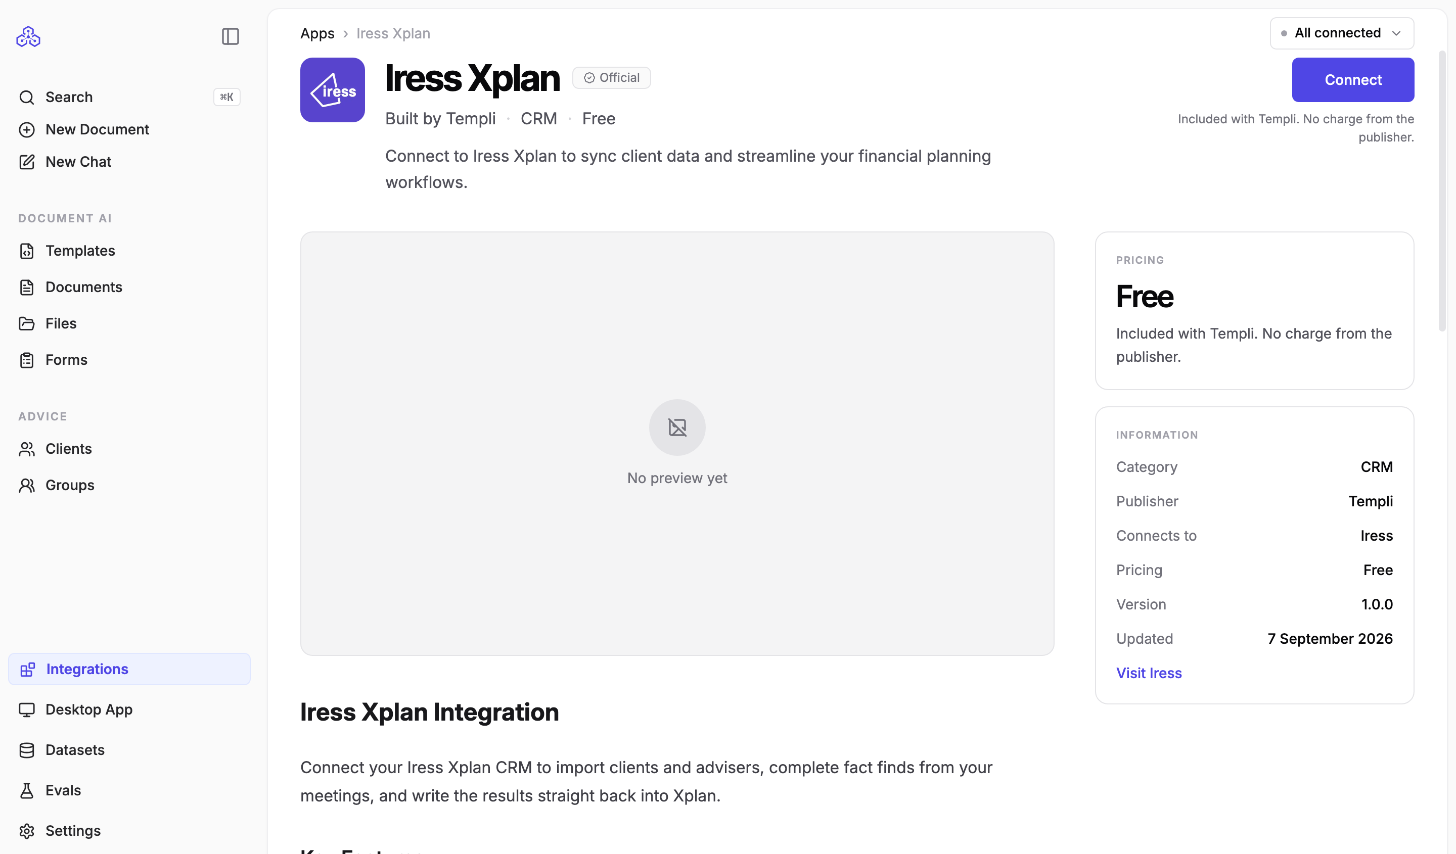Click the Integrations blocks icon

coord(27,669)
